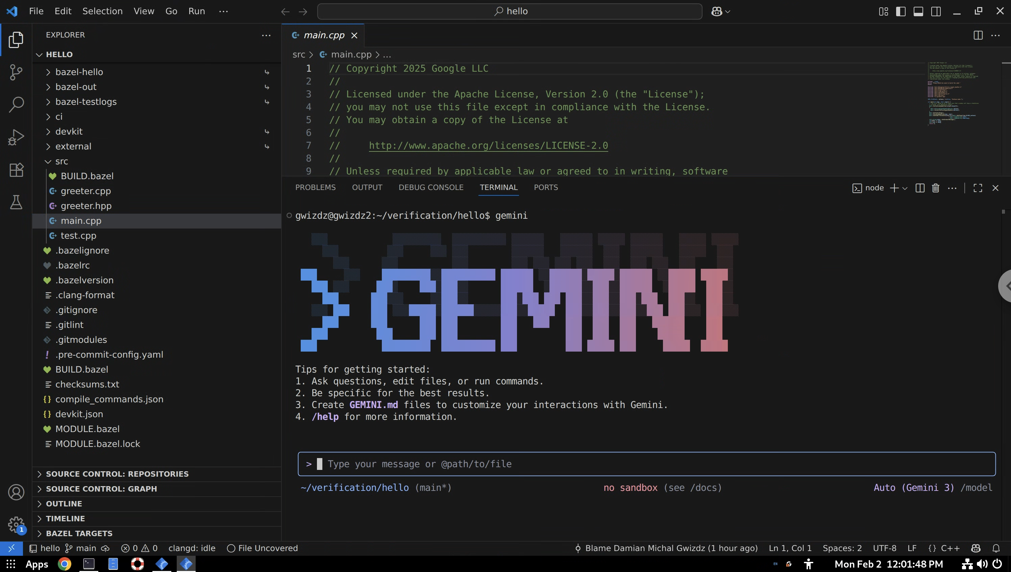
Task: Close the main.cpp editor tab
Action: click(354, 35)
